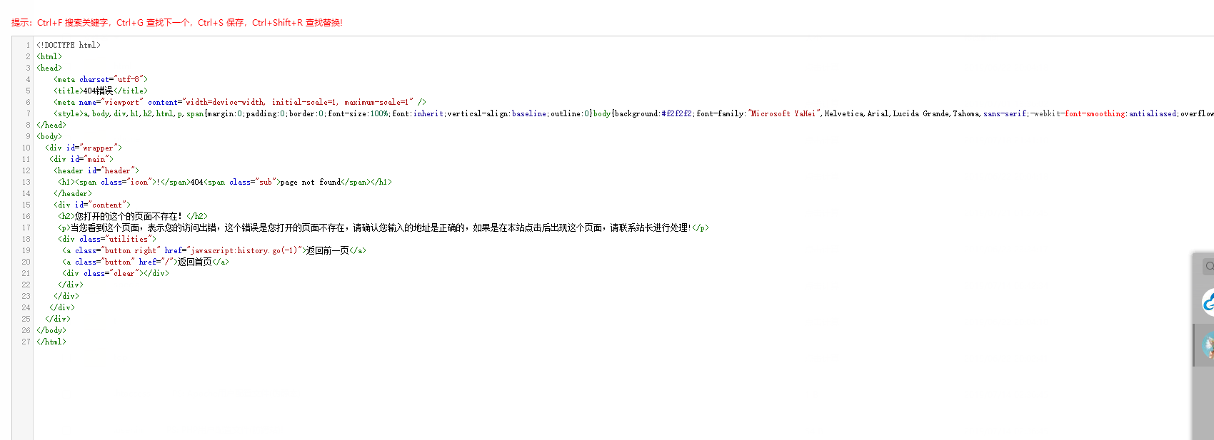Click the meta charset="utf-8" line
Screen dimensions: 1214x440
click(101, 79)
